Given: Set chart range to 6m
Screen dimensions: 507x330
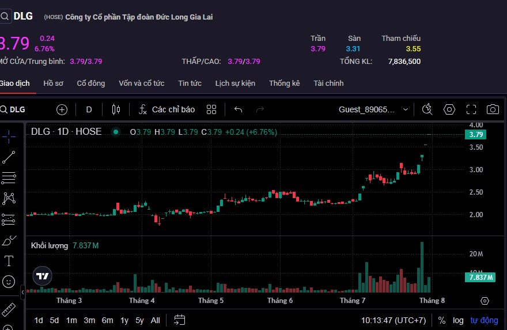Looking at the screenshot, I should (x=107, y=320).
